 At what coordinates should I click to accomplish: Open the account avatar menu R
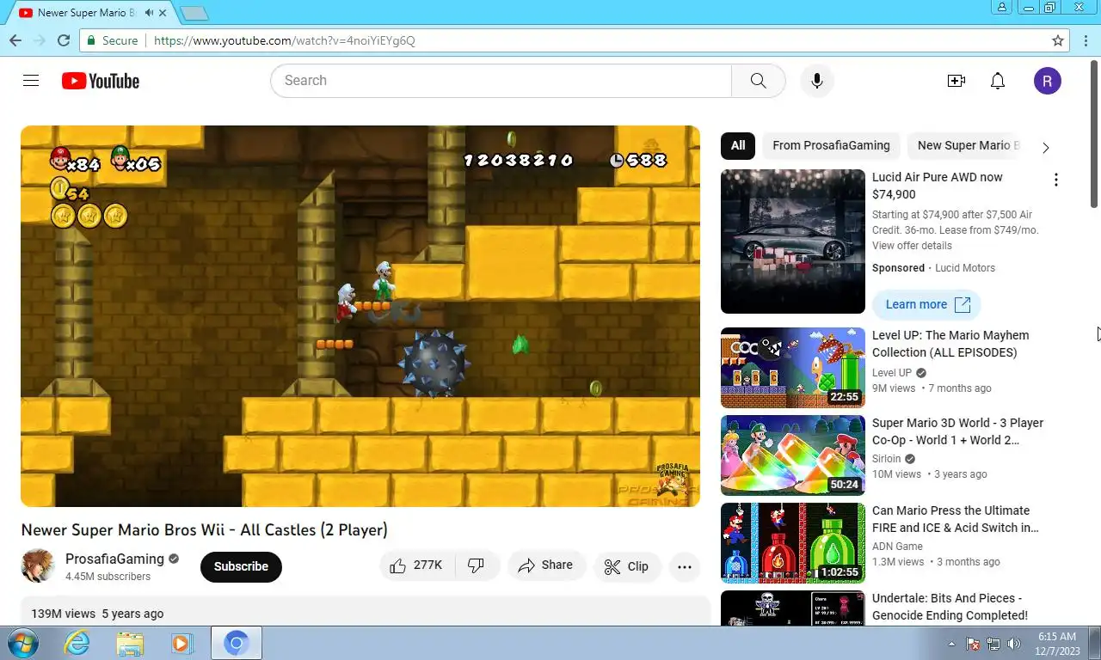1048,81
